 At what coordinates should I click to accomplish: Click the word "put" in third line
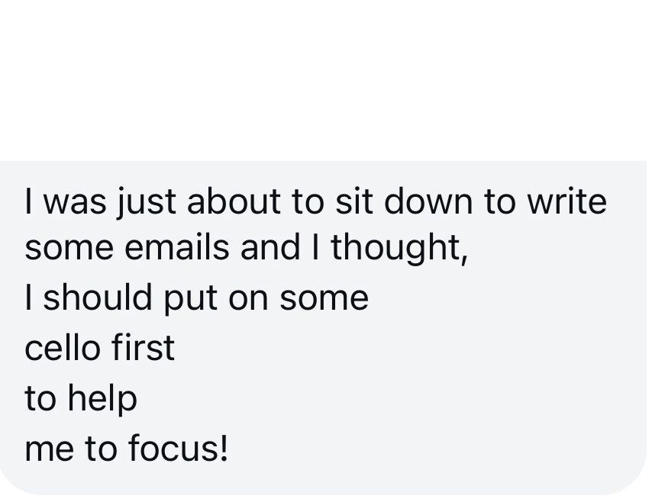[x=190, y=299]
